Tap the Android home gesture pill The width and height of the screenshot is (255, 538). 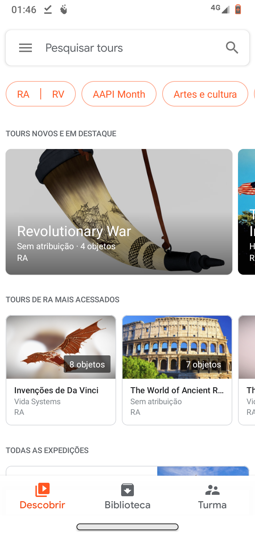(127, 527)
